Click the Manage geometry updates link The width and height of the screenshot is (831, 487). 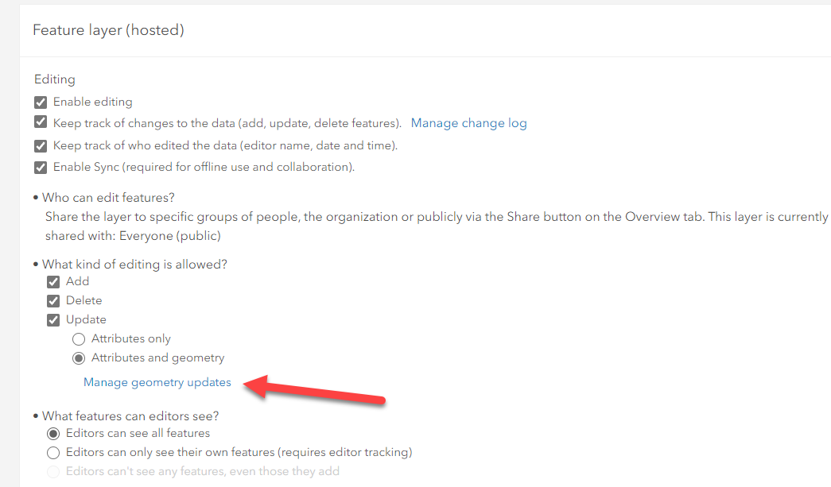click(157, 382)
